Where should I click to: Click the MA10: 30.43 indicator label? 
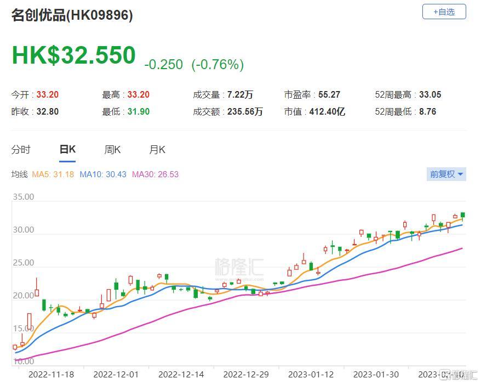[x=103, y=174]
